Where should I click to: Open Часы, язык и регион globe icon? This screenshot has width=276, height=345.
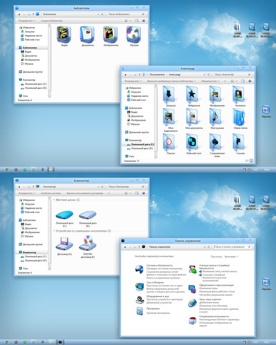[x=192, y=303]
